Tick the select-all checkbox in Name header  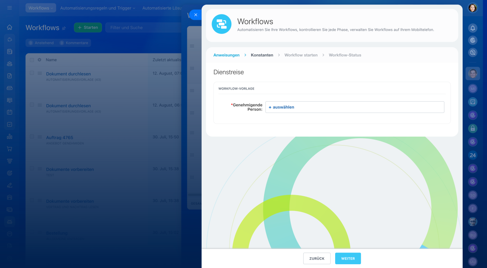(x=32, y=60)
